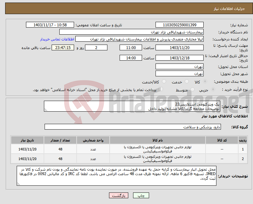Click the buyer name field بیمارستان شهیدلبافی نژاد
253x204 pixels.
point(131,32)
